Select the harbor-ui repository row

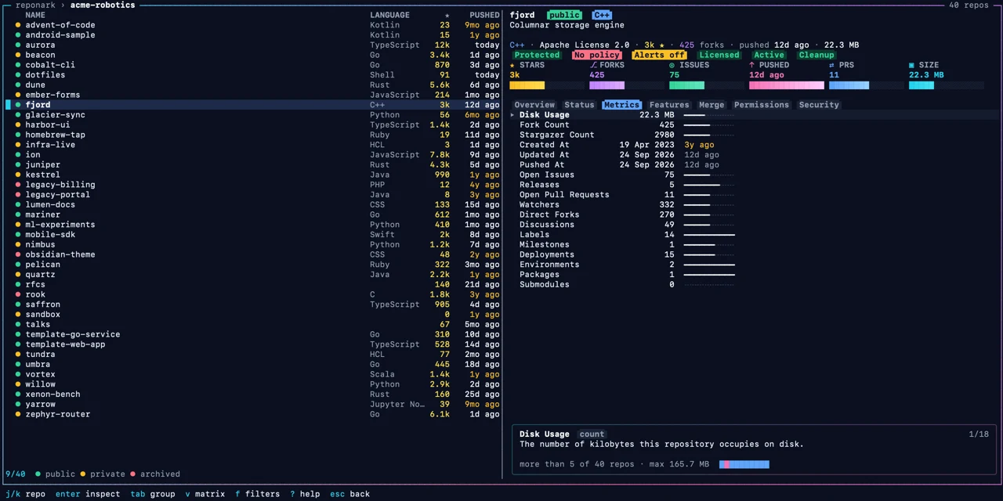[x=253, y=125]
